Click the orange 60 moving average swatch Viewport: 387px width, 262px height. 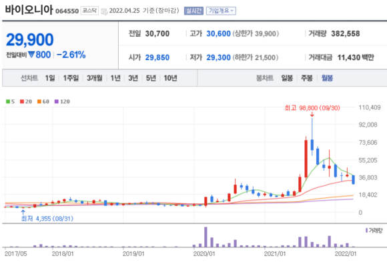(x=39, y=101)
